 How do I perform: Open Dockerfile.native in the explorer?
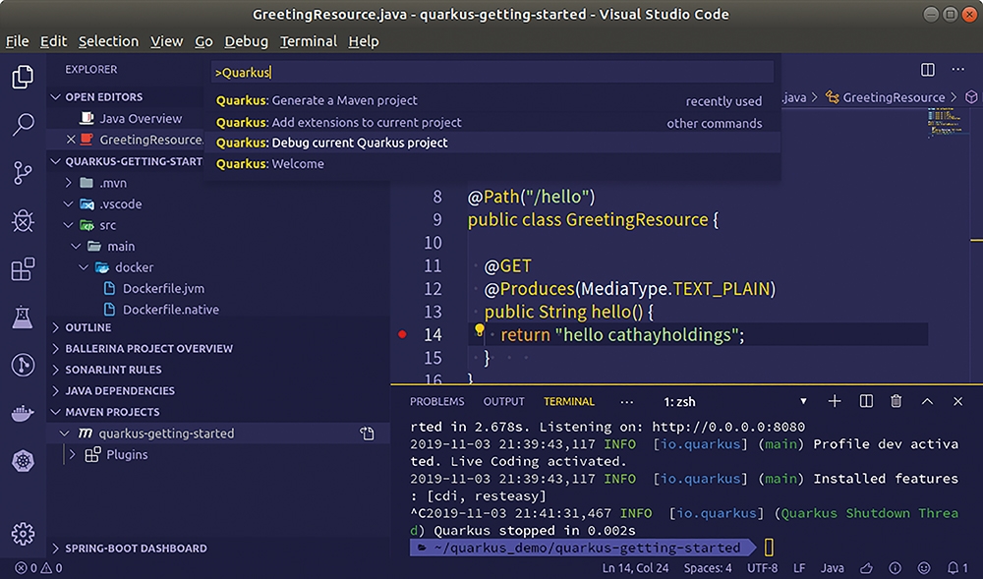point(170,310)
